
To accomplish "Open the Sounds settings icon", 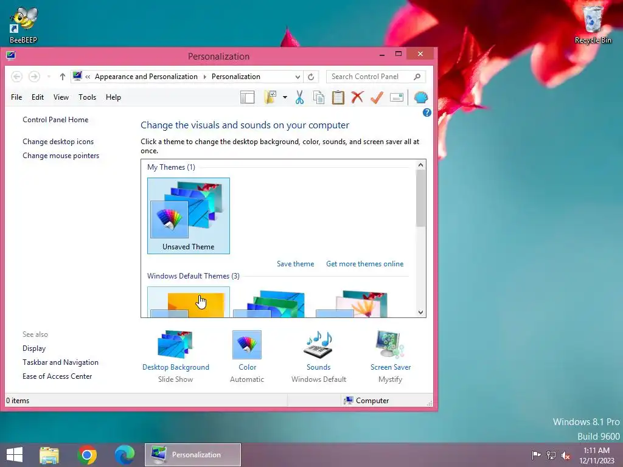I will pos(318,344).
